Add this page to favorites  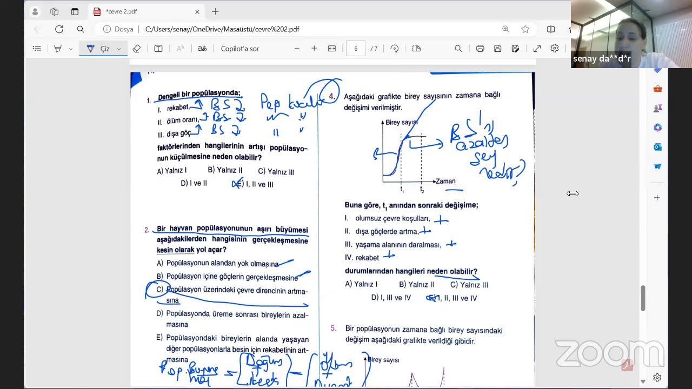tap(525, 29)
